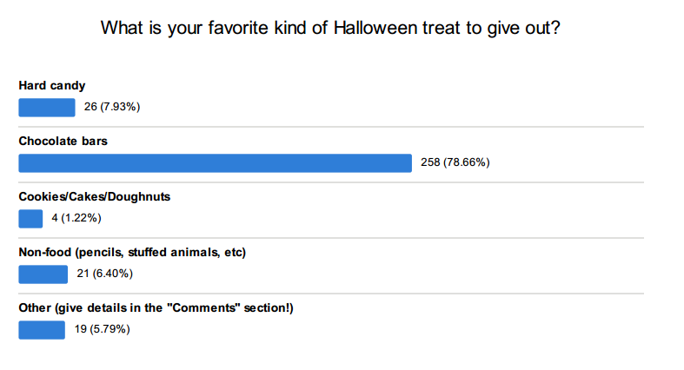Click the divider line below Cookies/Cakes/Doughnuts
The image size is (684, 370).
click(x=331, y=238)
